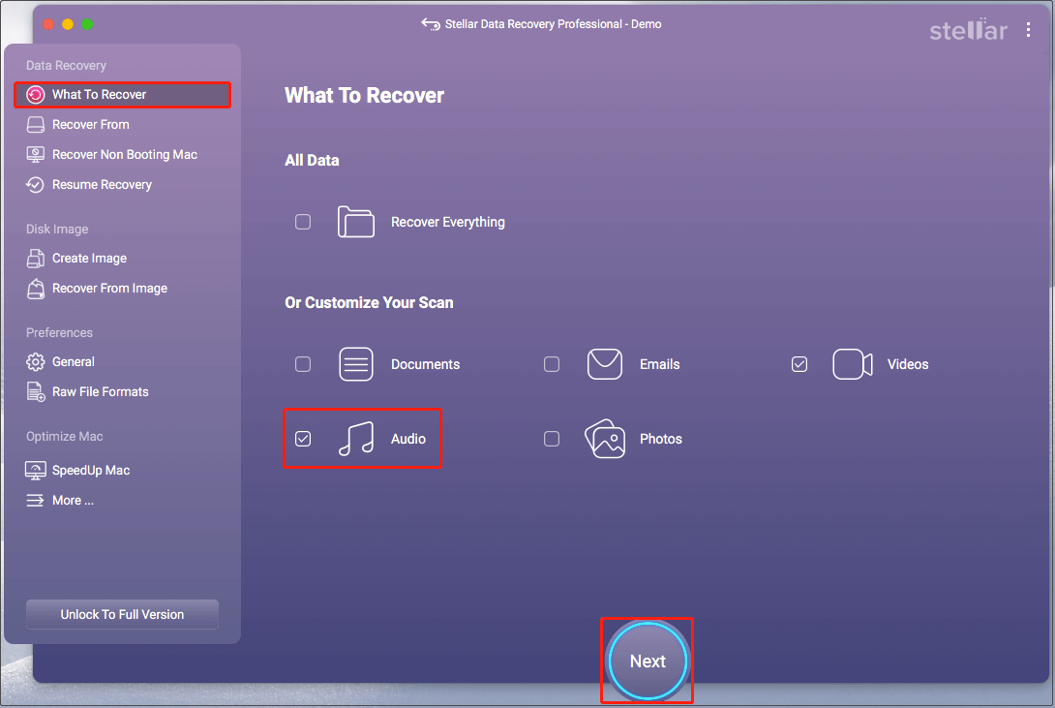Disable the Audio recovery checkbox

(x=302, y=438)
